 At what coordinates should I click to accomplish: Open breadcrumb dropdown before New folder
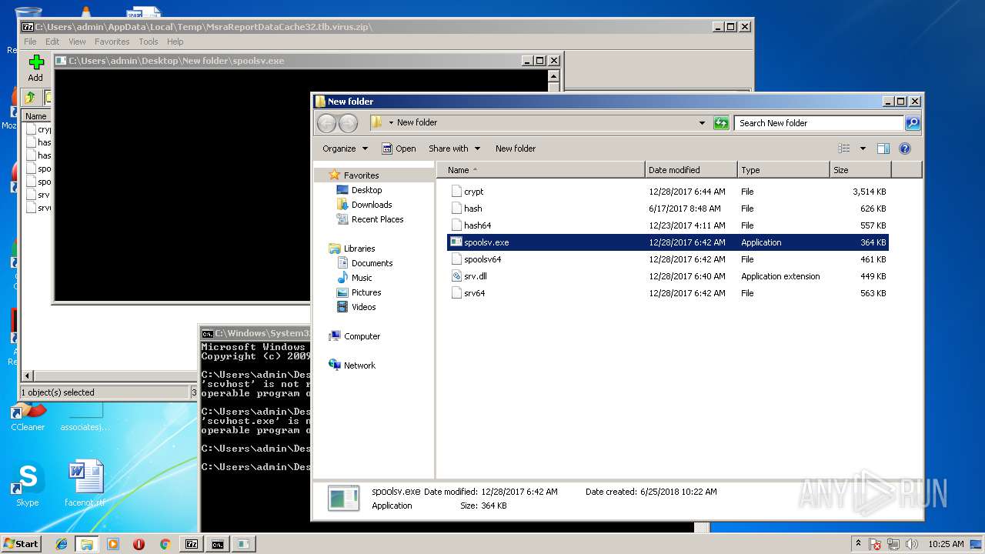(391, 122)
